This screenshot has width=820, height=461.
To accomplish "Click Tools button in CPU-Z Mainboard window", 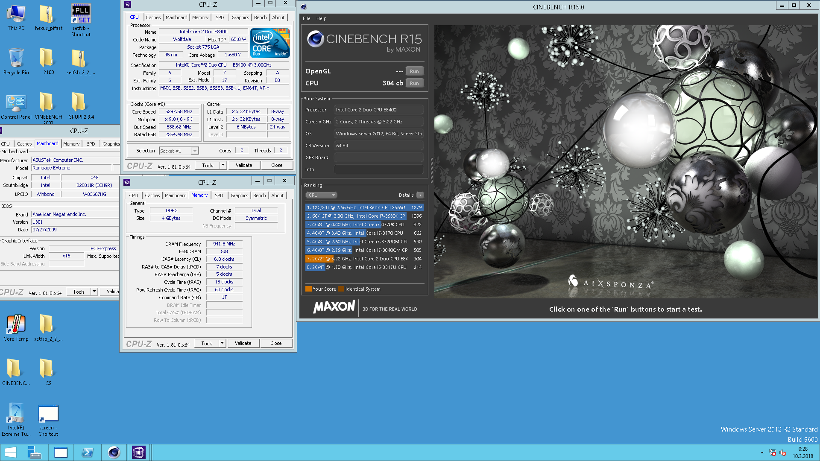I will [x=79, y=292].
